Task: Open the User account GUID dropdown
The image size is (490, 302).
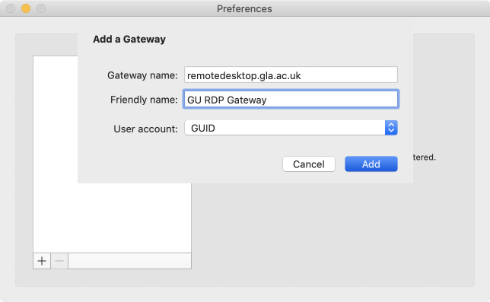Action: point(291,128)
